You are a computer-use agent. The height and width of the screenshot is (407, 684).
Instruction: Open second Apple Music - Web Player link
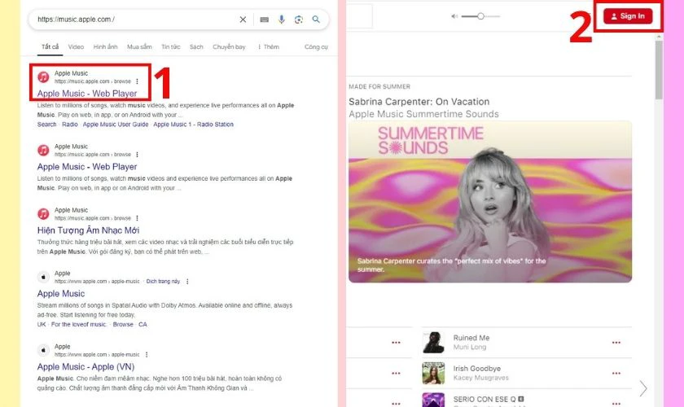pos(87,167)
